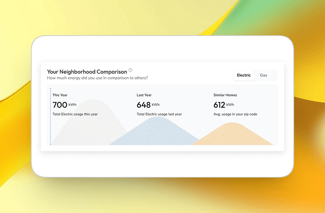Click the 612 usage value

[x=219, y=105]
